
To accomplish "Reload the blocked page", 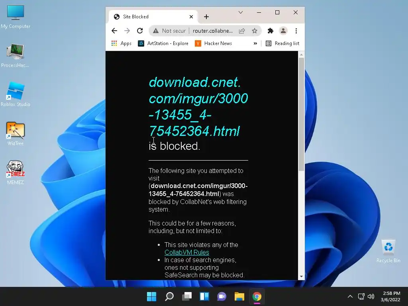I will pos(140,31).
